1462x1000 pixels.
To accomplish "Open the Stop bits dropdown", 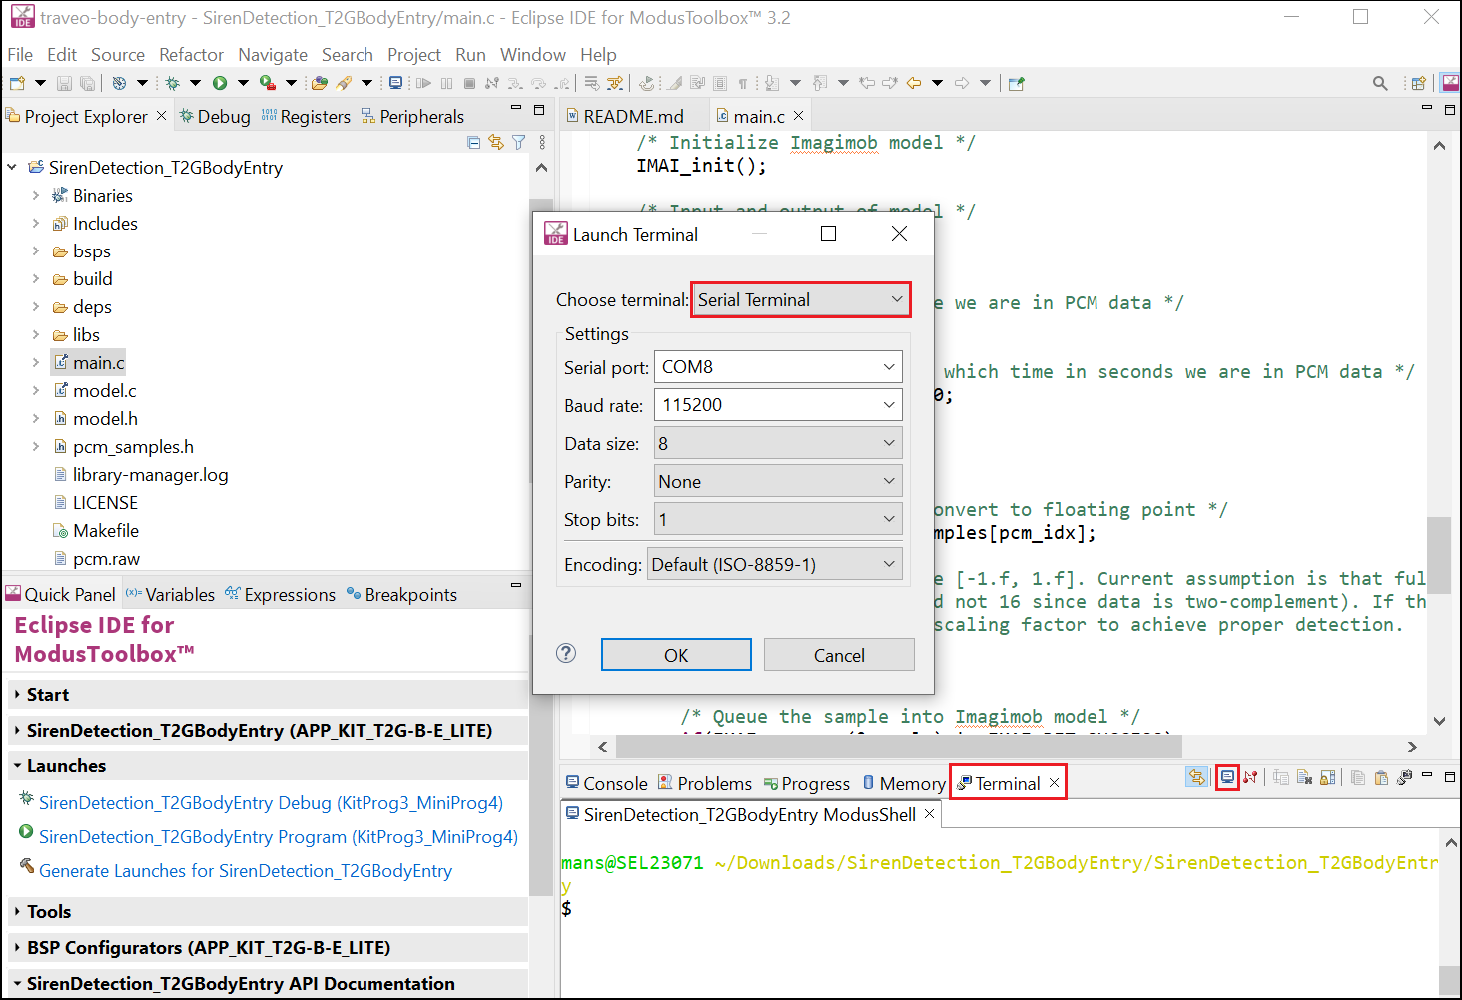I will pyautogui.click(x=778, y=519).
